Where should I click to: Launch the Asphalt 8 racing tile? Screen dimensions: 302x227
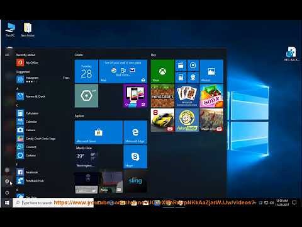click(x=162, y=120)
